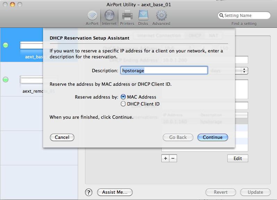Screen dimensions: 277x200
Task: Open the Disks pane
Action: click(x=143, y=18)
